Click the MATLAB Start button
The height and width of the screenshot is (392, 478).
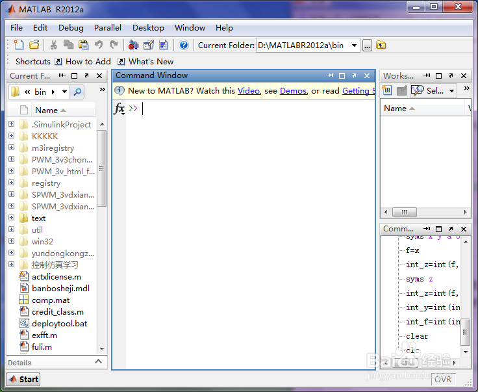tap(23, 379)
